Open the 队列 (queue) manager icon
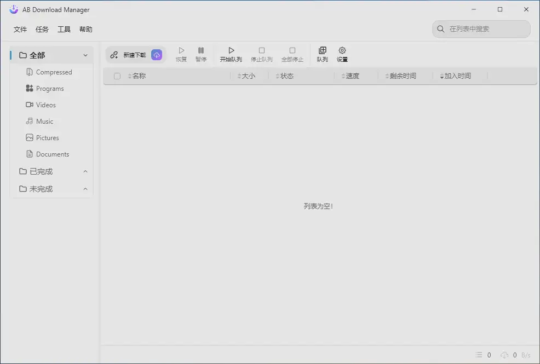This screenshot has height=364, width=540. tap(323, 54)
